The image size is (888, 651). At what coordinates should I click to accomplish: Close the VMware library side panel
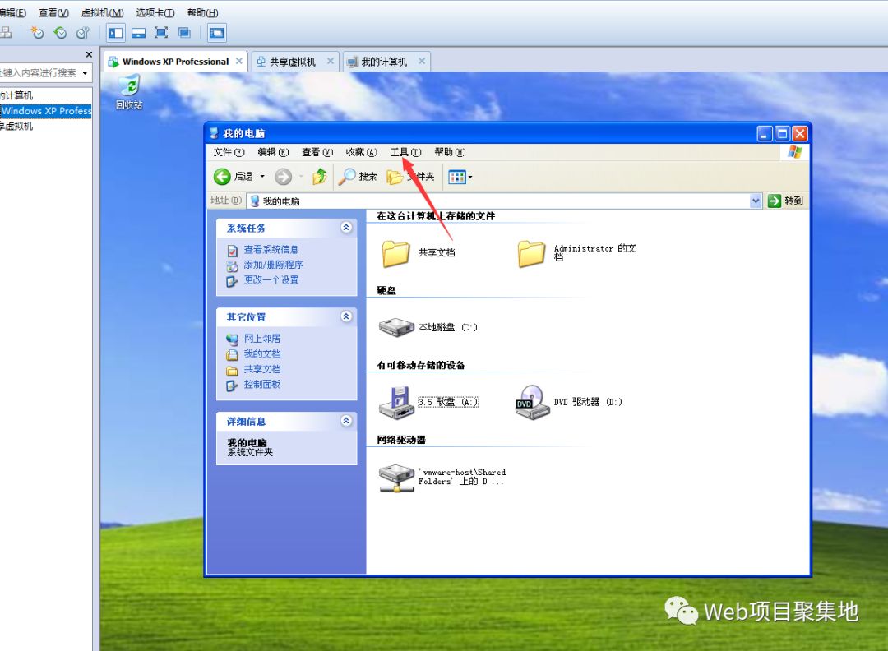click(88, 54)
